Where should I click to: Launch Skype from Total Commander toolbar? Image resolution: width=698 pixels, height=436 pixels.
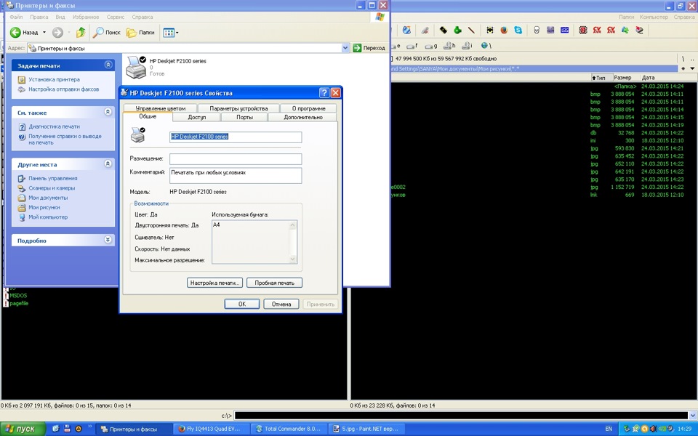pos(518,31)
